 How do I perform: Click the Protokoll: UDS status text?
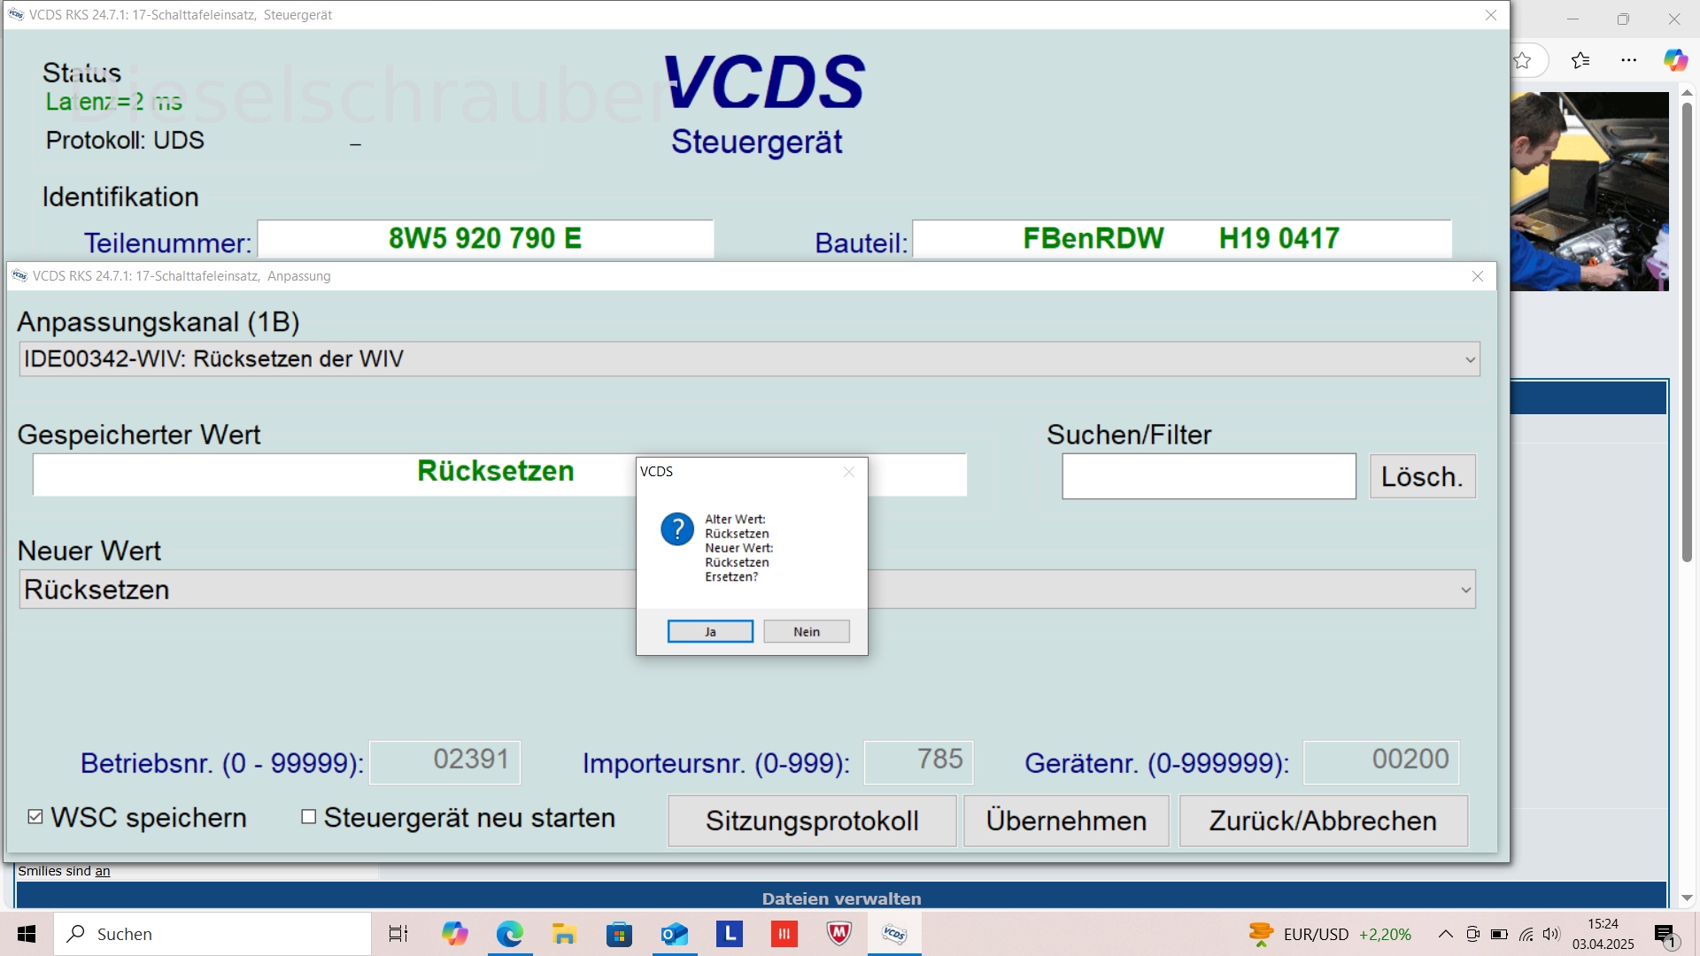[125, 141]
